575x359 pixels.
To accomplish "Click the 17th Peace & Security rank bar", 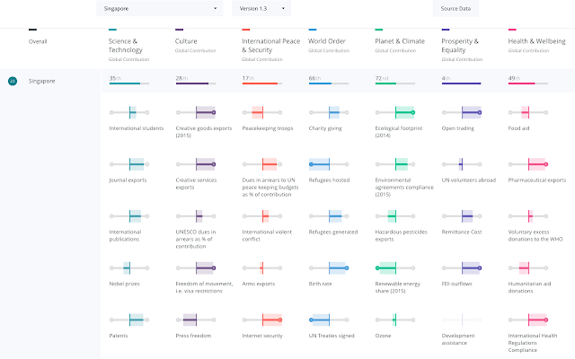I will tap(262, 83).
